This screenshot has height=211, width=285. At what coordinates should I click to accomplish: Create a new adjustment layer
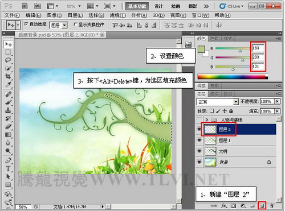pyautogui.click(x=243, y=206)
